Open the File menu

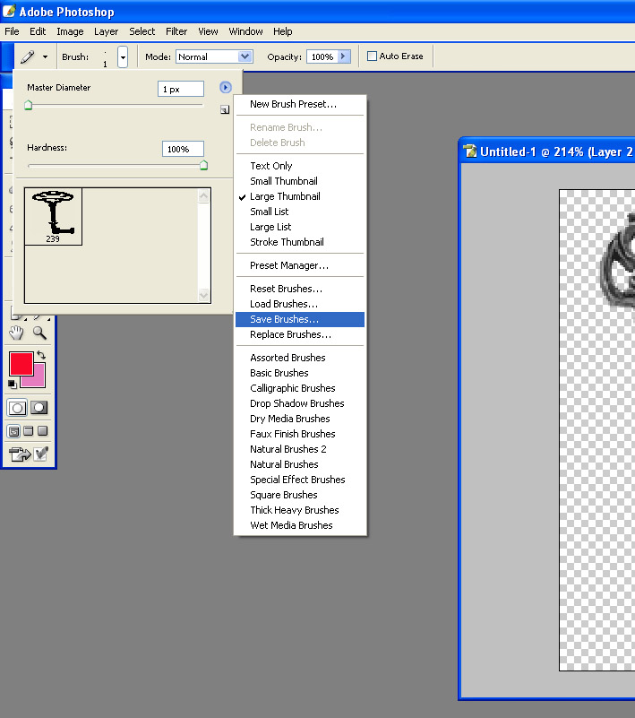[12, 31]
